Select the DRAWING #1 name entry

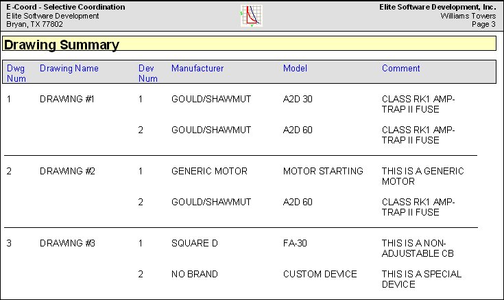[67, 99]
